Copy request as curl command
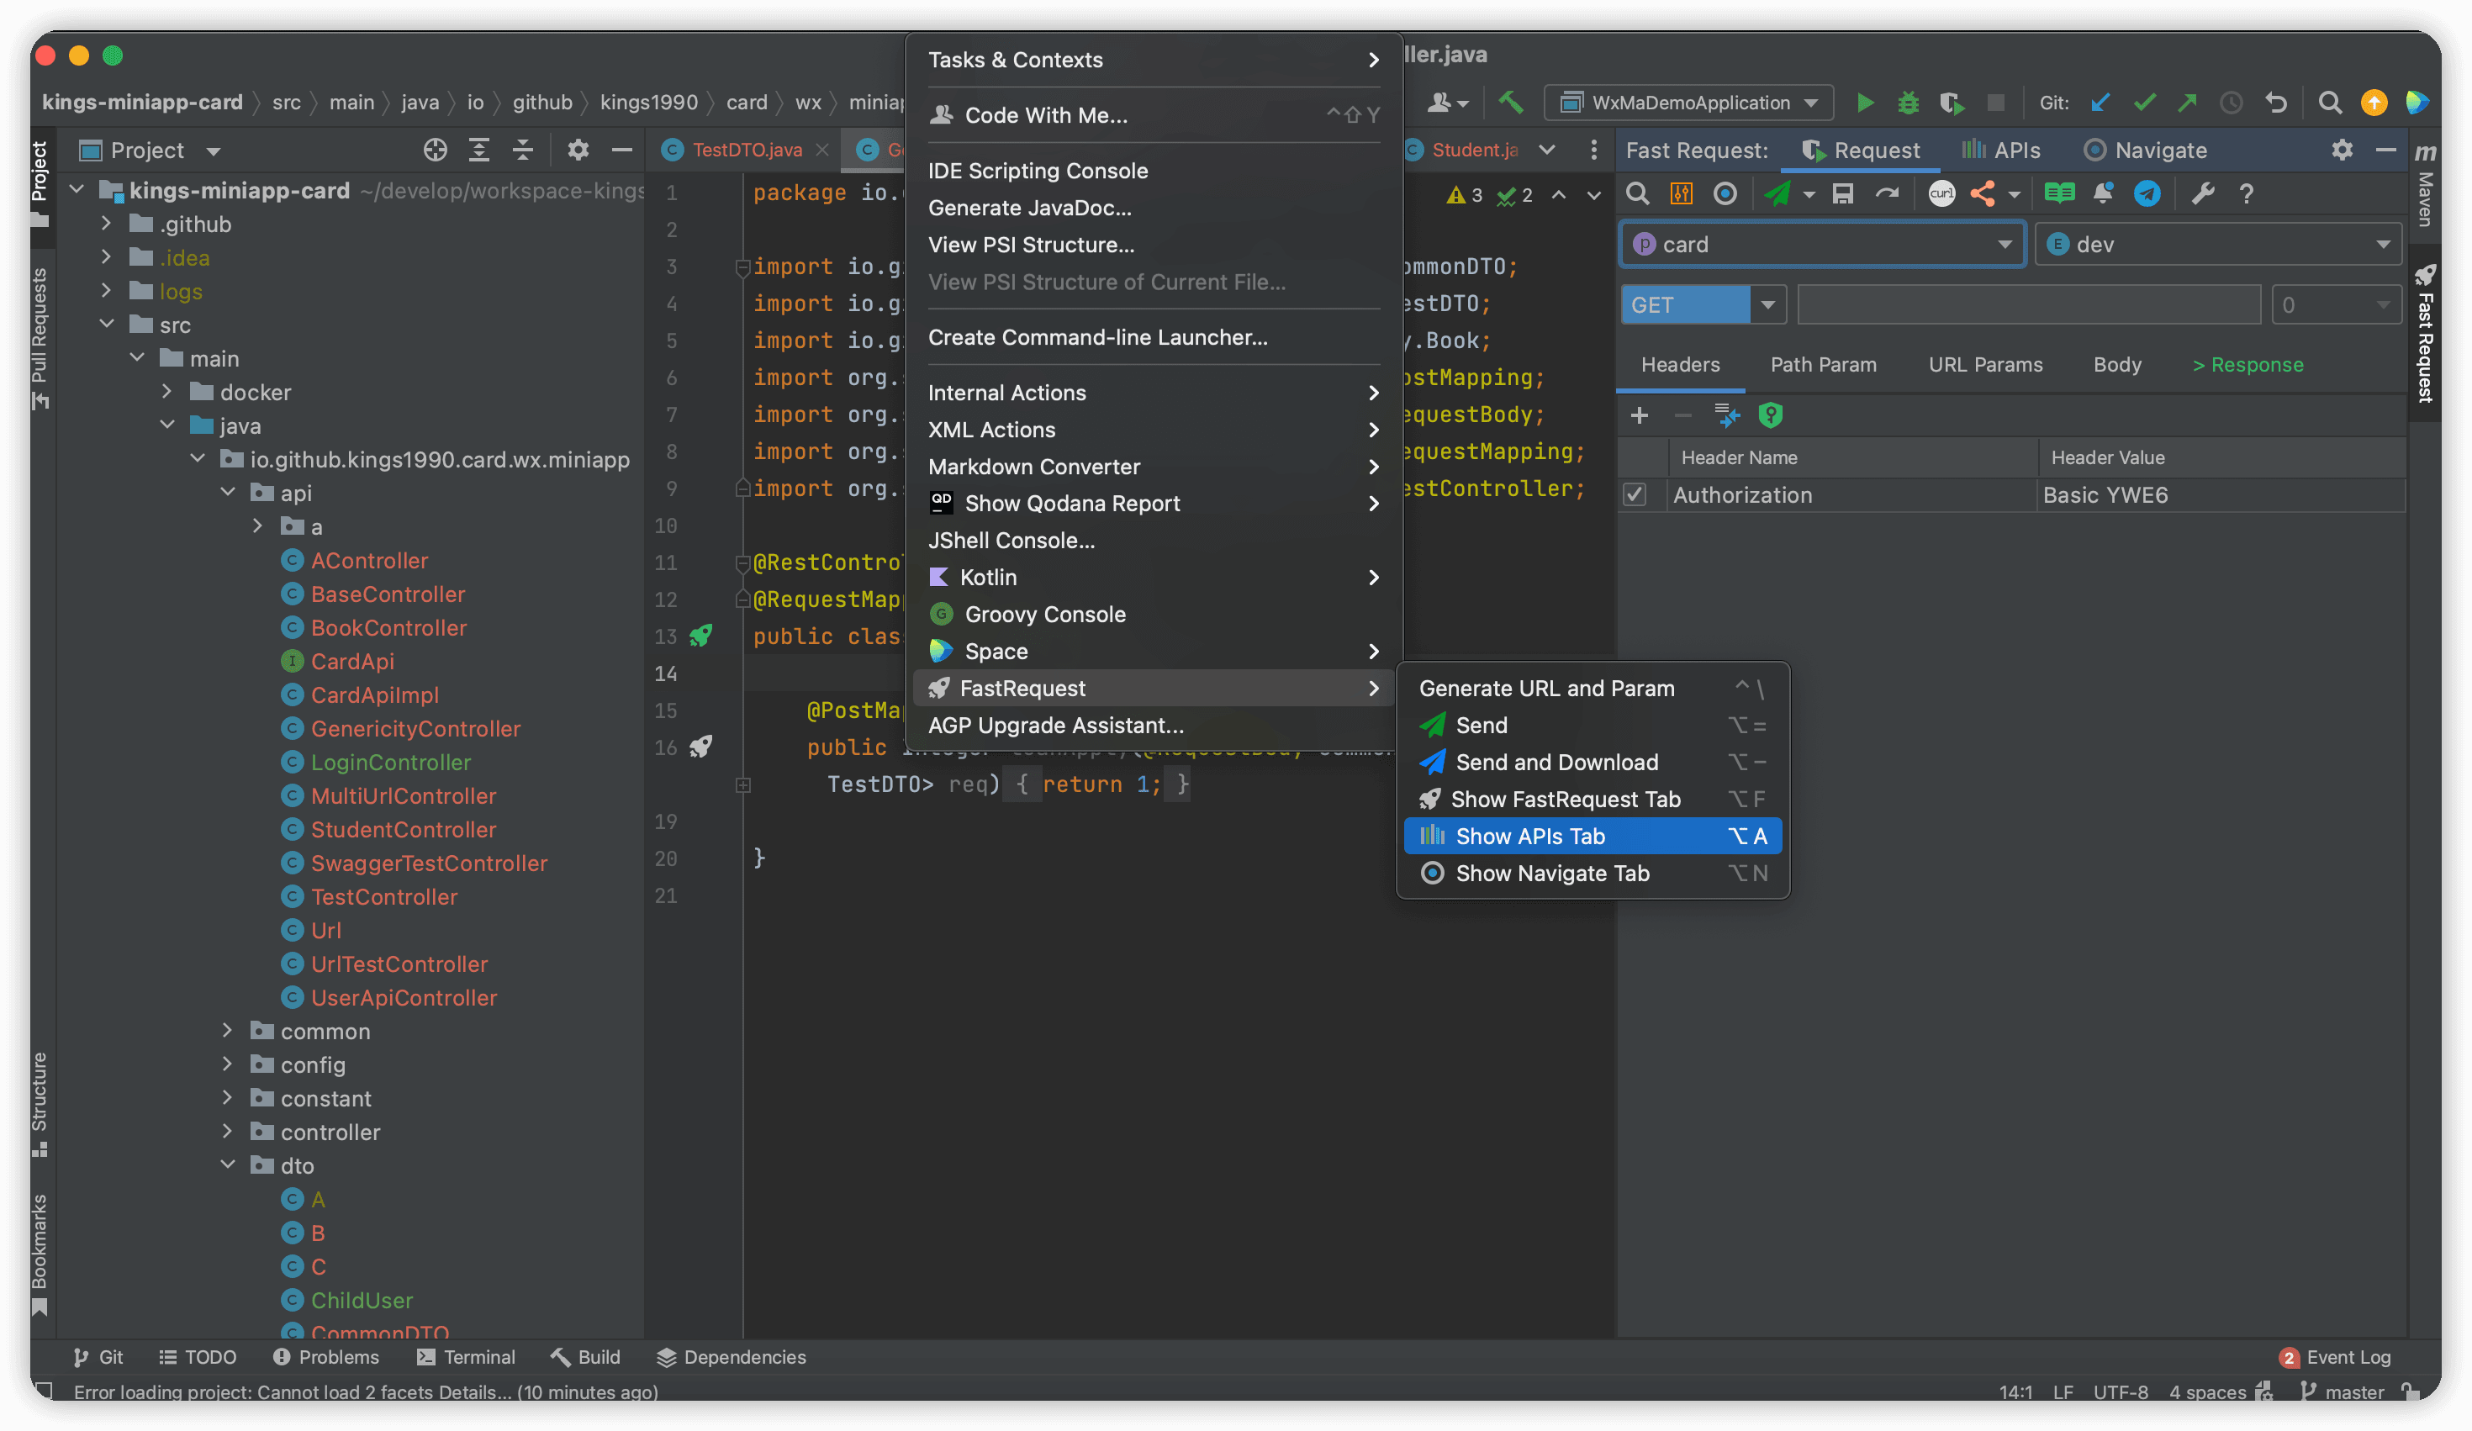Viewport: 2472px width, 1431px height. 1941,193
